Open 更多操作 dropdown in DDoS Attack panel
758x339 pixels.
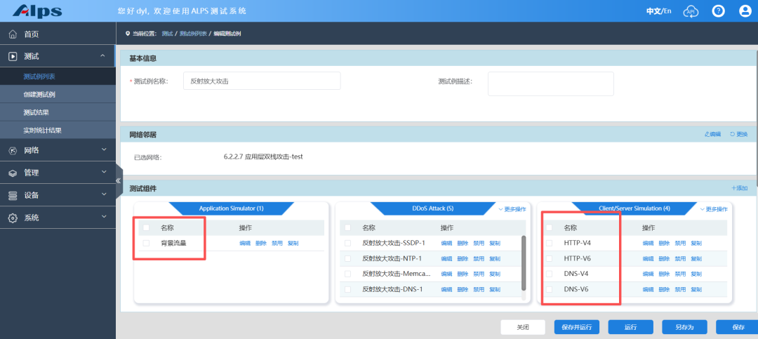coord(512,209)
